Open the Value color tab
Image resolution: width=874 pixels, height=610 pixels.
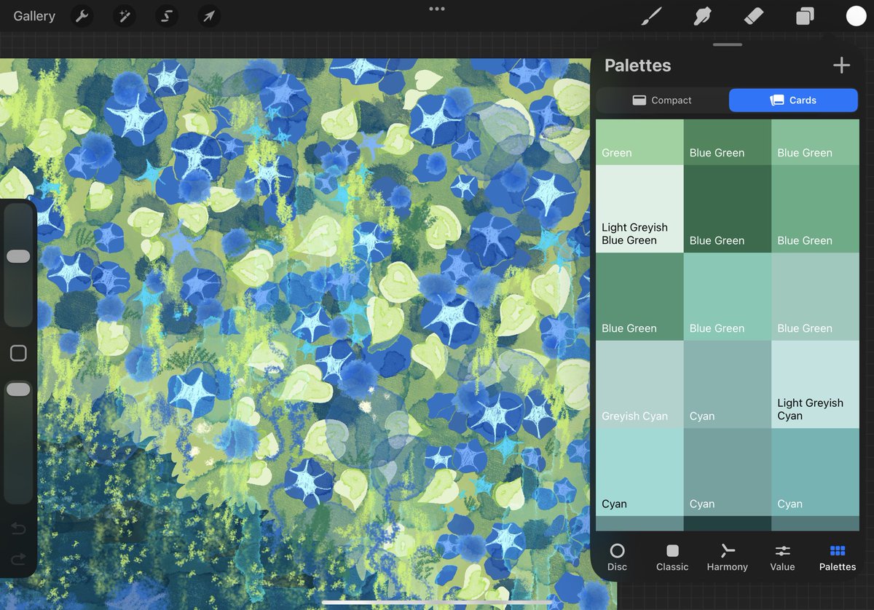click(x=783, y=557)
